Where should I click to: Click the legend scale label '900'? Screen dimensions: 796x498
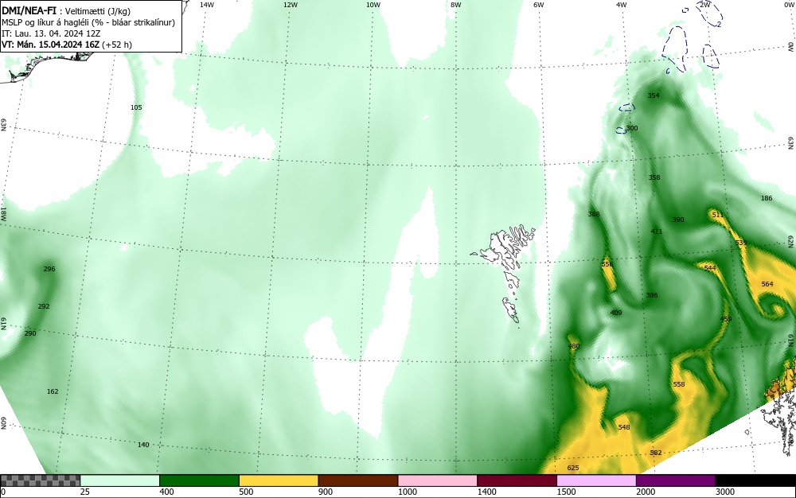click(x=326, y=492)
